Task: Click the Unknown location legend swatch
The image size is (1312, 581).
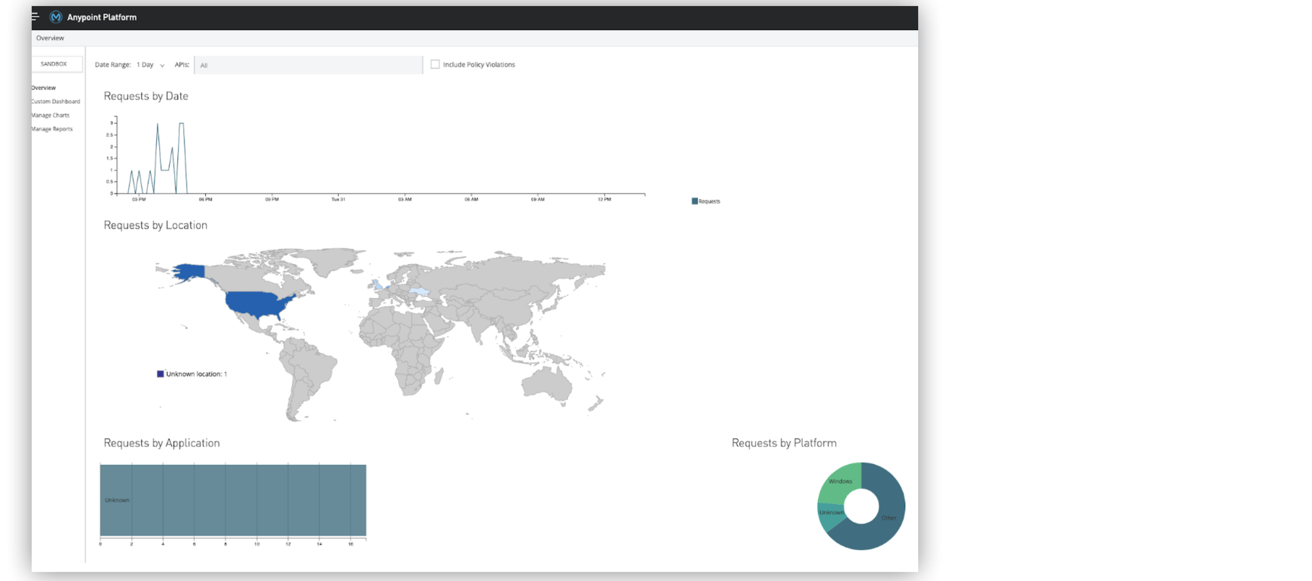Action: tap(160, 374)
